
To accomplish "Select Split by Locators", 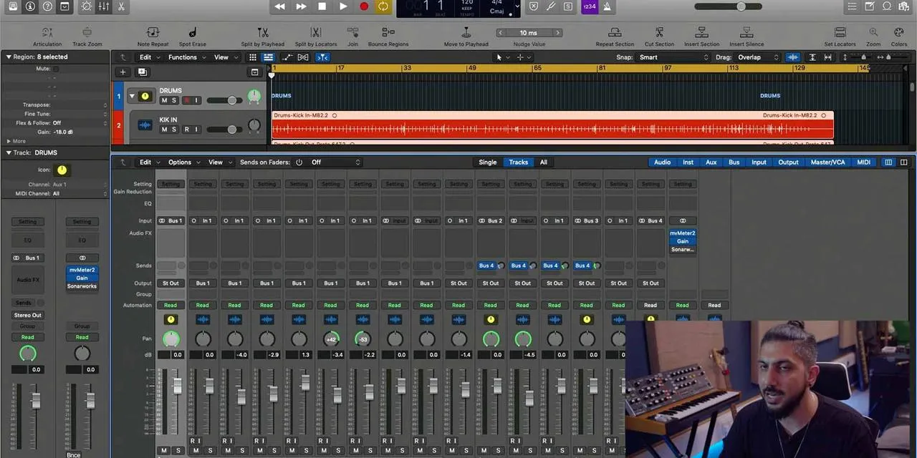I will pos(316,33).
